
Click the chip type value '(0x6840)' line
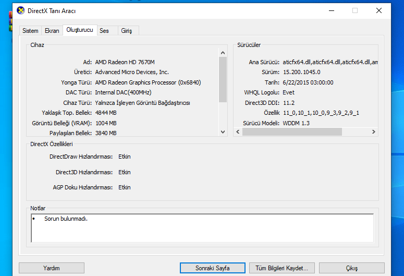click(148, 82)
